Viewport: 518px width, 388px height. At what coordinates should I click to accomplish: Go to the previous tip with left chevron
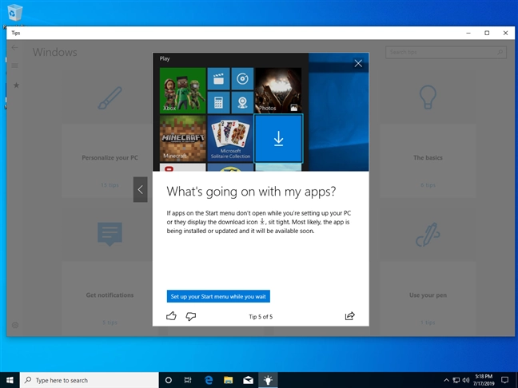coord(141,189)
